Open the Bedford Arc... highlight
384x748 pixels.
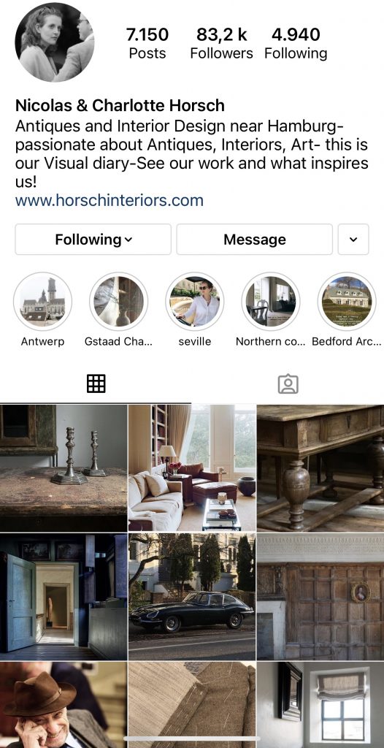(347, 302)
